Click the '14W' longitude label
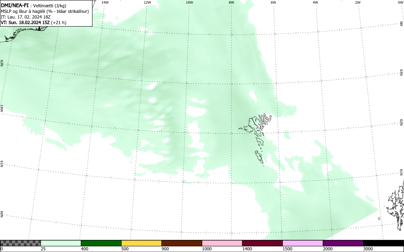Image resolution: width=404 pixels, height=252 pixels. [x=105, y=2]
